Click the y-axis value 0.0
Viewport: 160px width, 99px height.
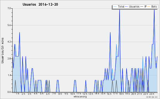coord(9,92)
